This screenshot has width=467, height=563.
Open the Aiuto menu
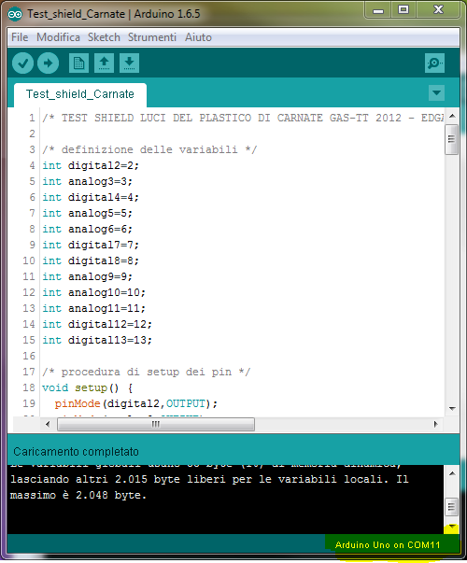coord(198,37)
